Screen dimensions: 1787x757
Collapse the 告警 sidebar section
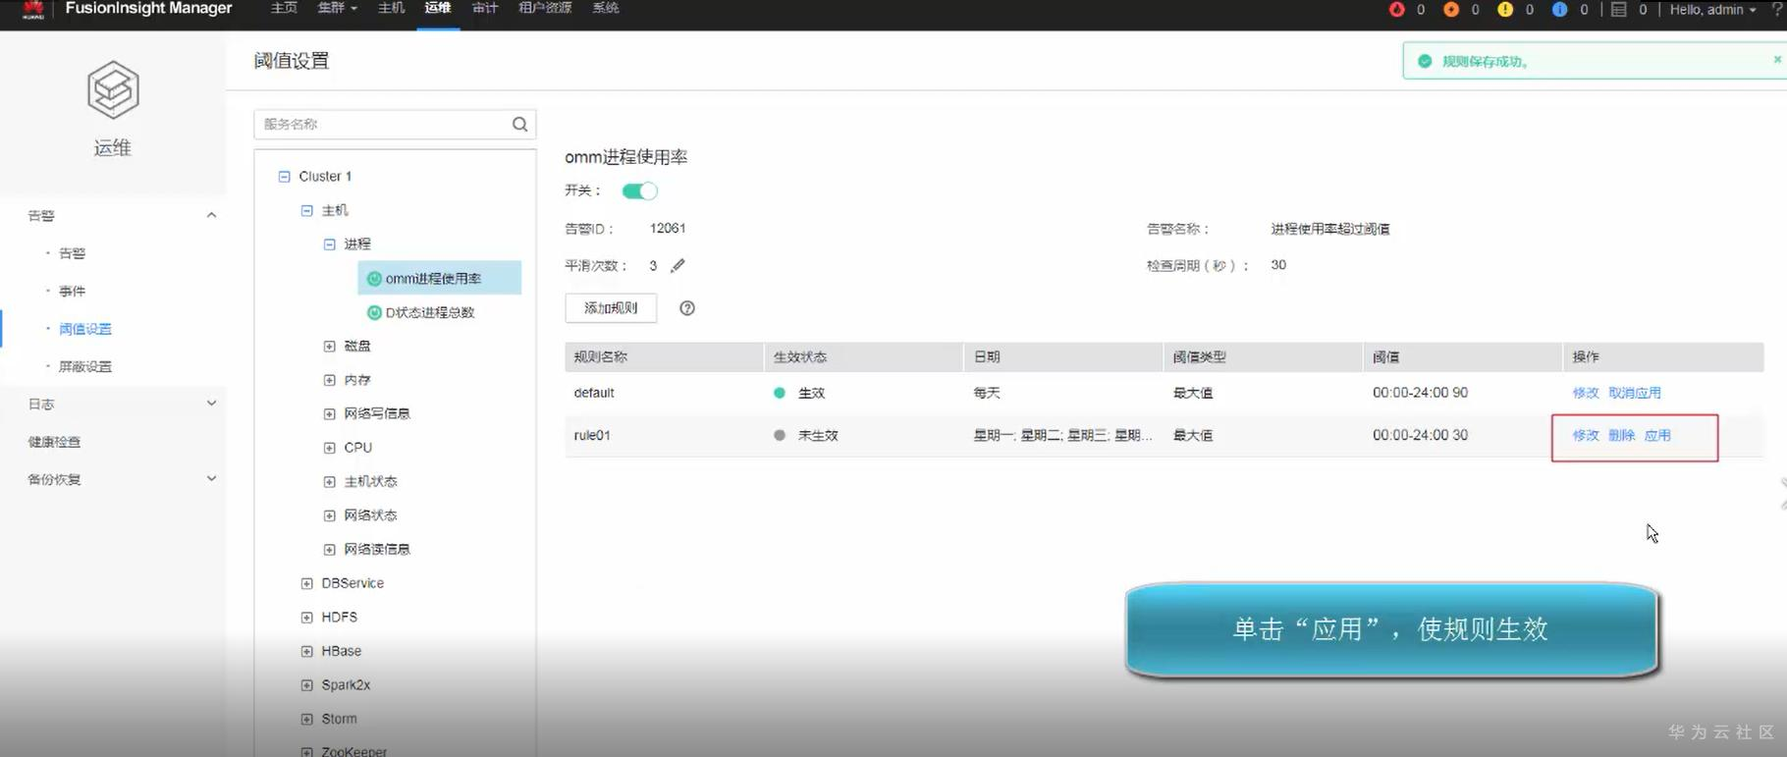(211, 215)
